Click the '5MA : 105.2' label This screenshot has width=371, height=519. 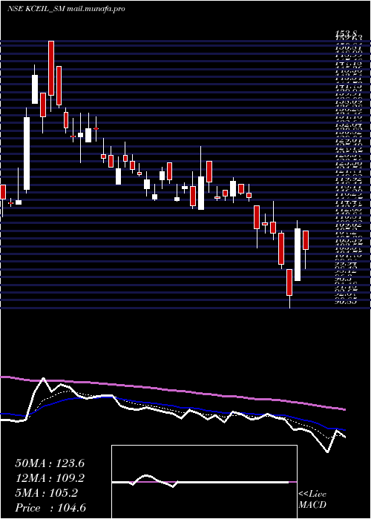pyautogui.click(x=46, y=493)
